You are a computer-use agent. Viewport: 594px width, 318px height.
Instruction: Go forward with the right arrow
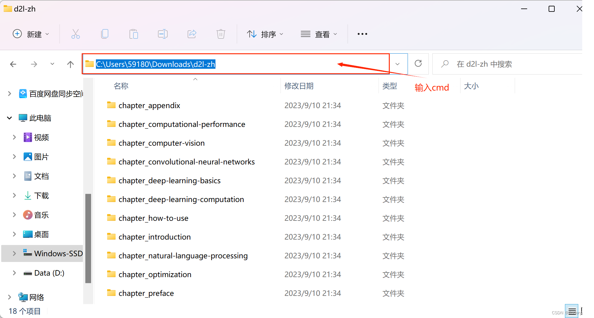pos(34,64)
